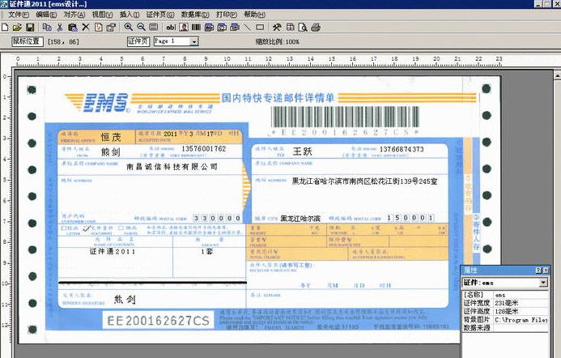
Task: Click the Open folder toolbar icon
Action: coord(17,28)
